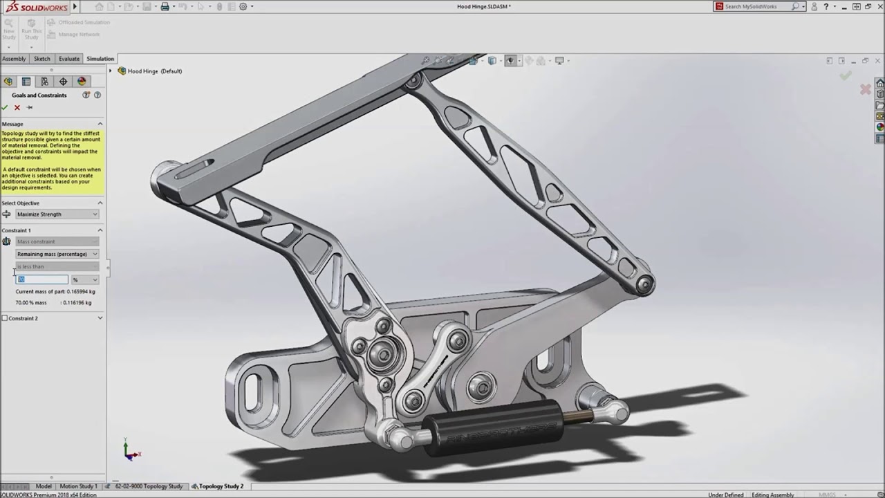
Task: Open the Print dropdown arrow
Action: (x=174, y=7)
